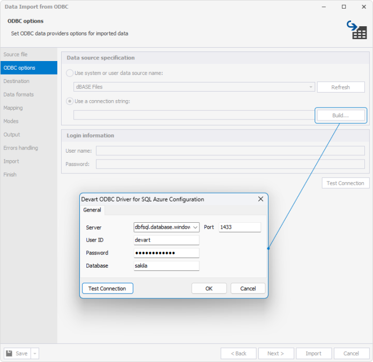
Task: Open the Save button dropdown arrow
Action: [x=35, y=353]
